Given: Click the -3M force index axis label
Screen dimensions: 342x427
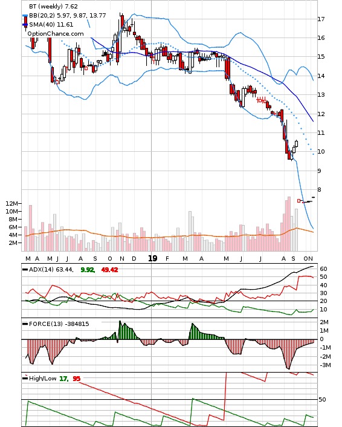Looking at the screenshot, I should [x=325, y=365].
